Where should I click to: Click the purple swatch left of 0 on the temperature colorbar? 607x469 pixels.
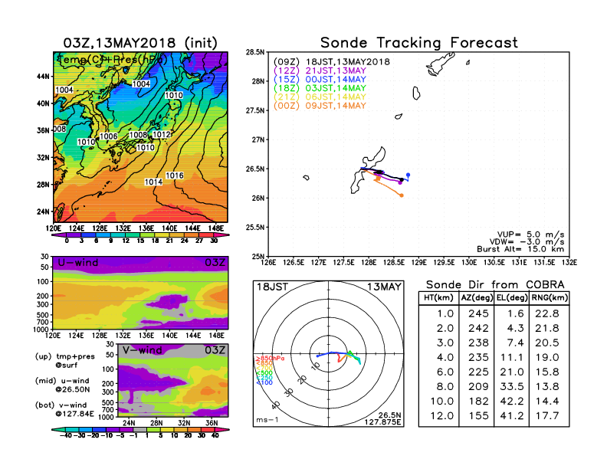(59, 235)
